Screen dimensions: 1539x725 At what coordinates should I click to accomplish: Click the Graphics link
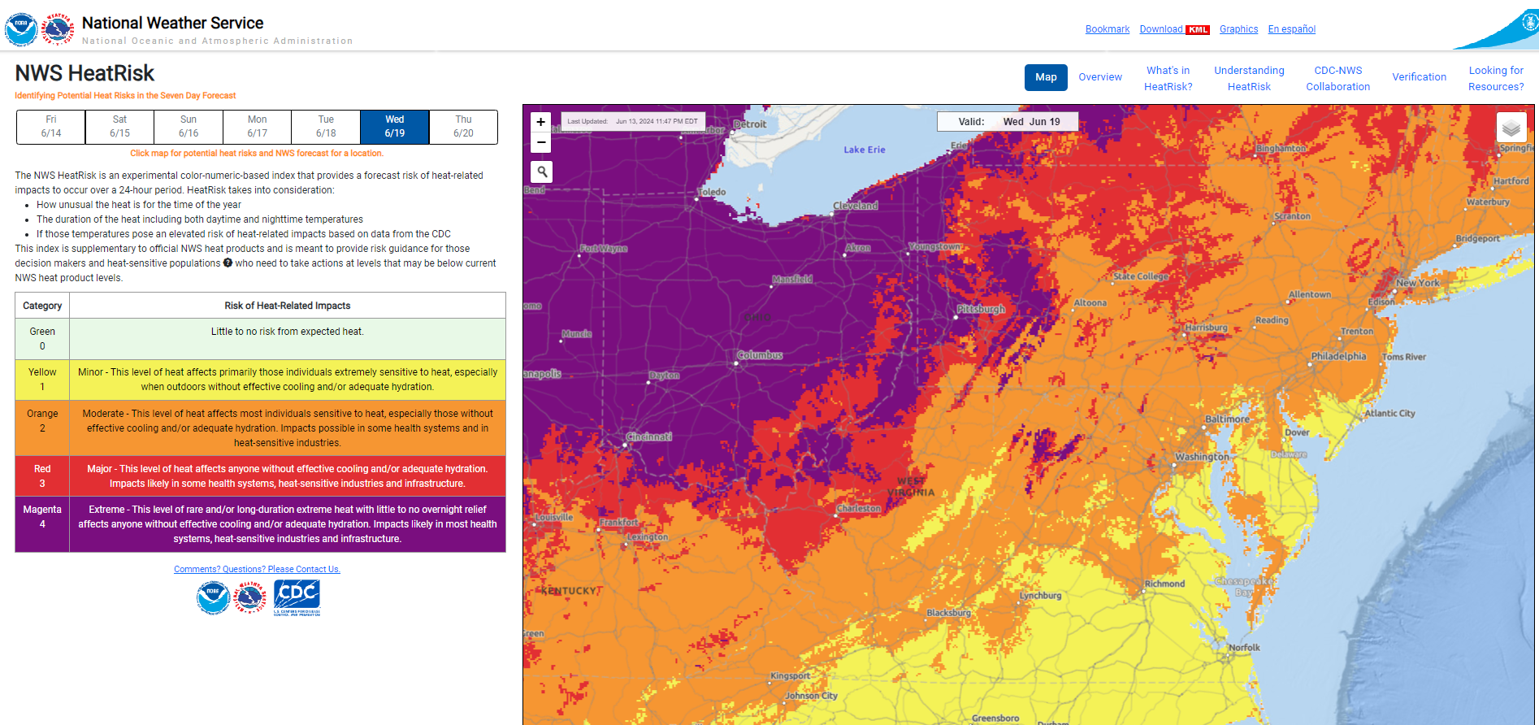pyautogui.click(x=1238, y=29)
